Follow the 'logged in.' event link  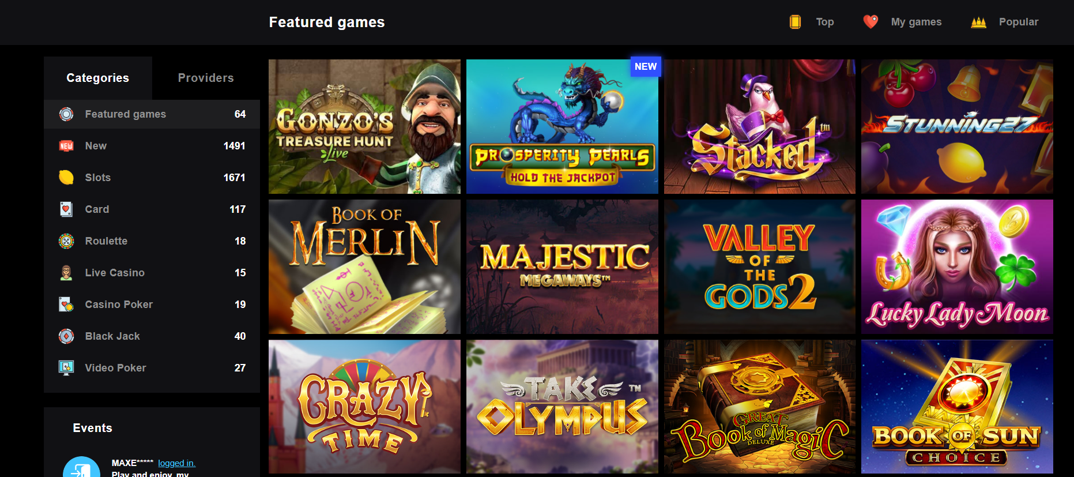176,463
